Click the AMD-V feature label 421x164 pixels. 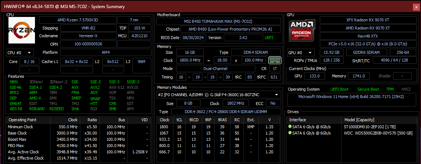pos(35,98)
